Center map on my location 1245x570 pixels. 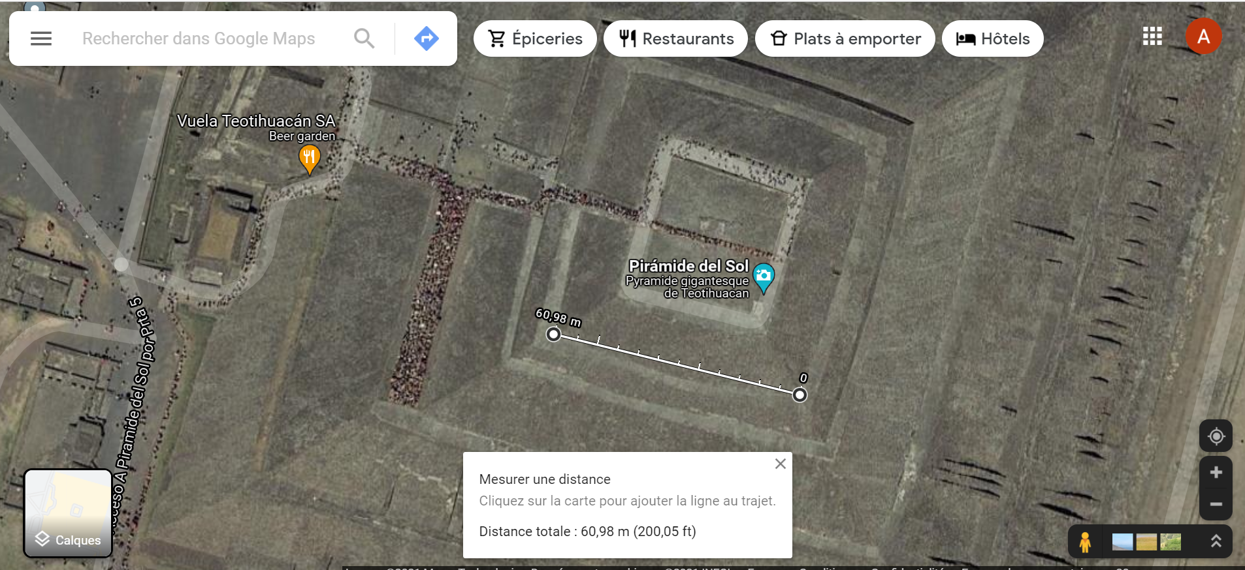pyautogui.click(x=1216, y=436)
